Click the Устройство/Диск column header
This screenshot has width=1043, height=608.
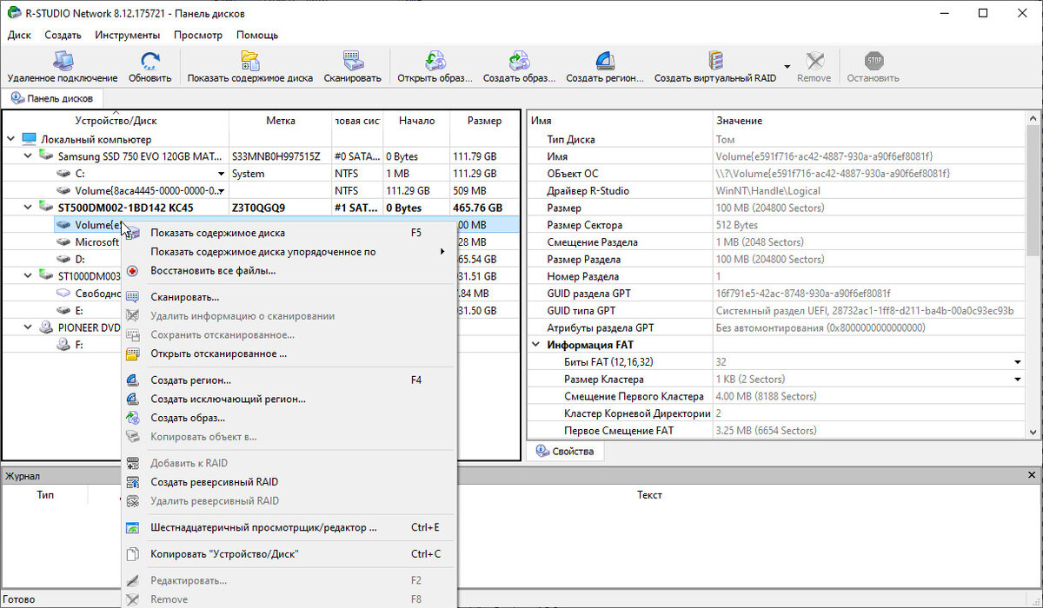[x=116, y=121]
